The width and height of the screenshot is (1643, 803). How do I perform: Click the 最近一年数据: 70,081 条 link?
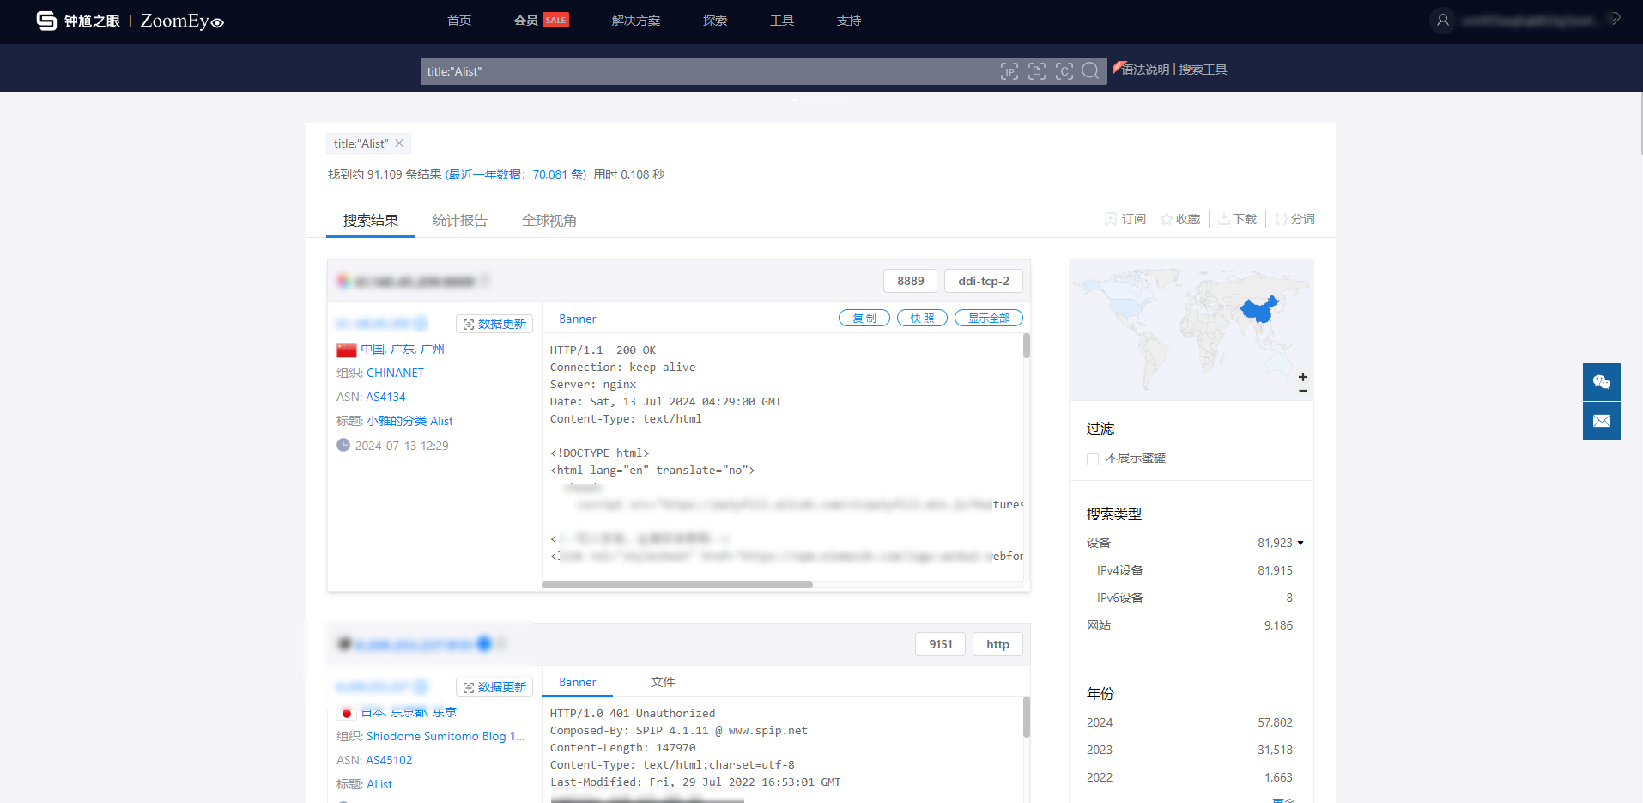pyautogui.click(x=516, y=174)
